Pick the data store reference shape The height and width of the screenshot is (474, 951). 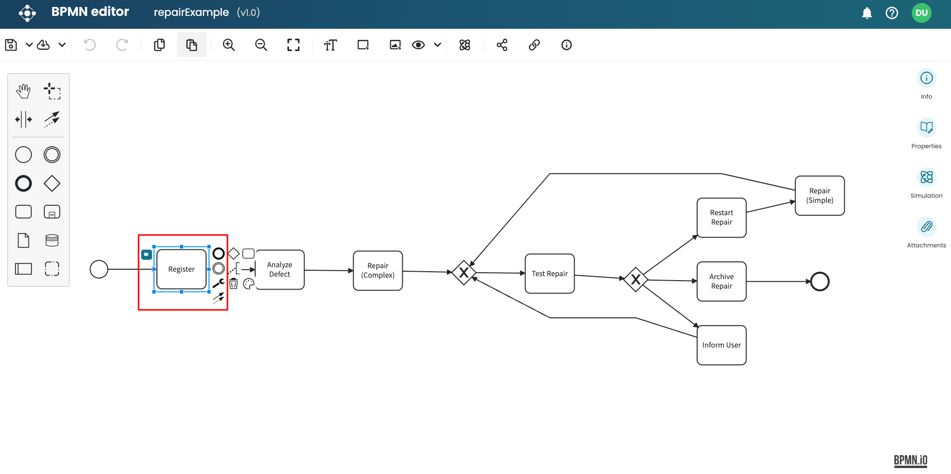pos(52,240)
